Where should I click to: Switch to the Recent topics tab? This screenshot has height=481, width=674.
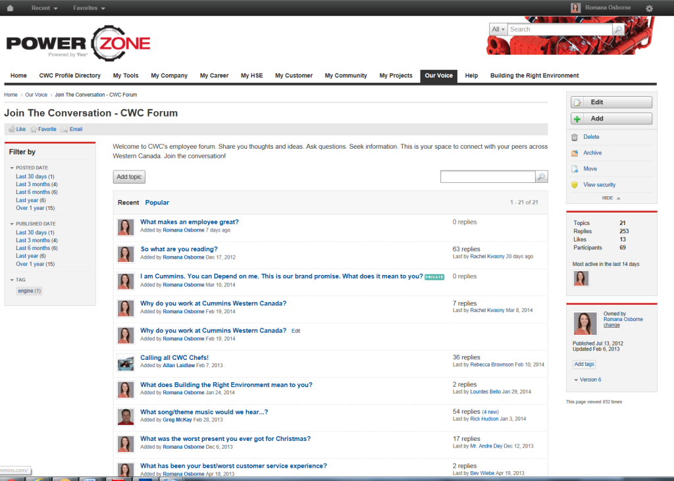click(x=128, y=203)
